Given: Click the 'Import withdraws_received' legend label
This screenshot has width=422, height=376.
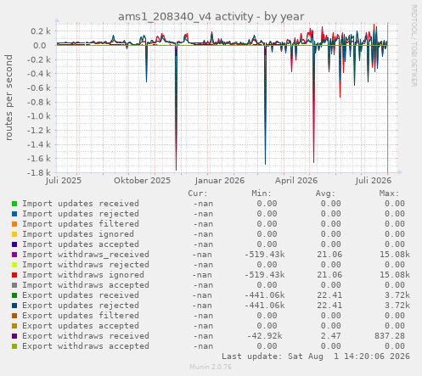Looking at the screenshot, I should pos(86,255).
